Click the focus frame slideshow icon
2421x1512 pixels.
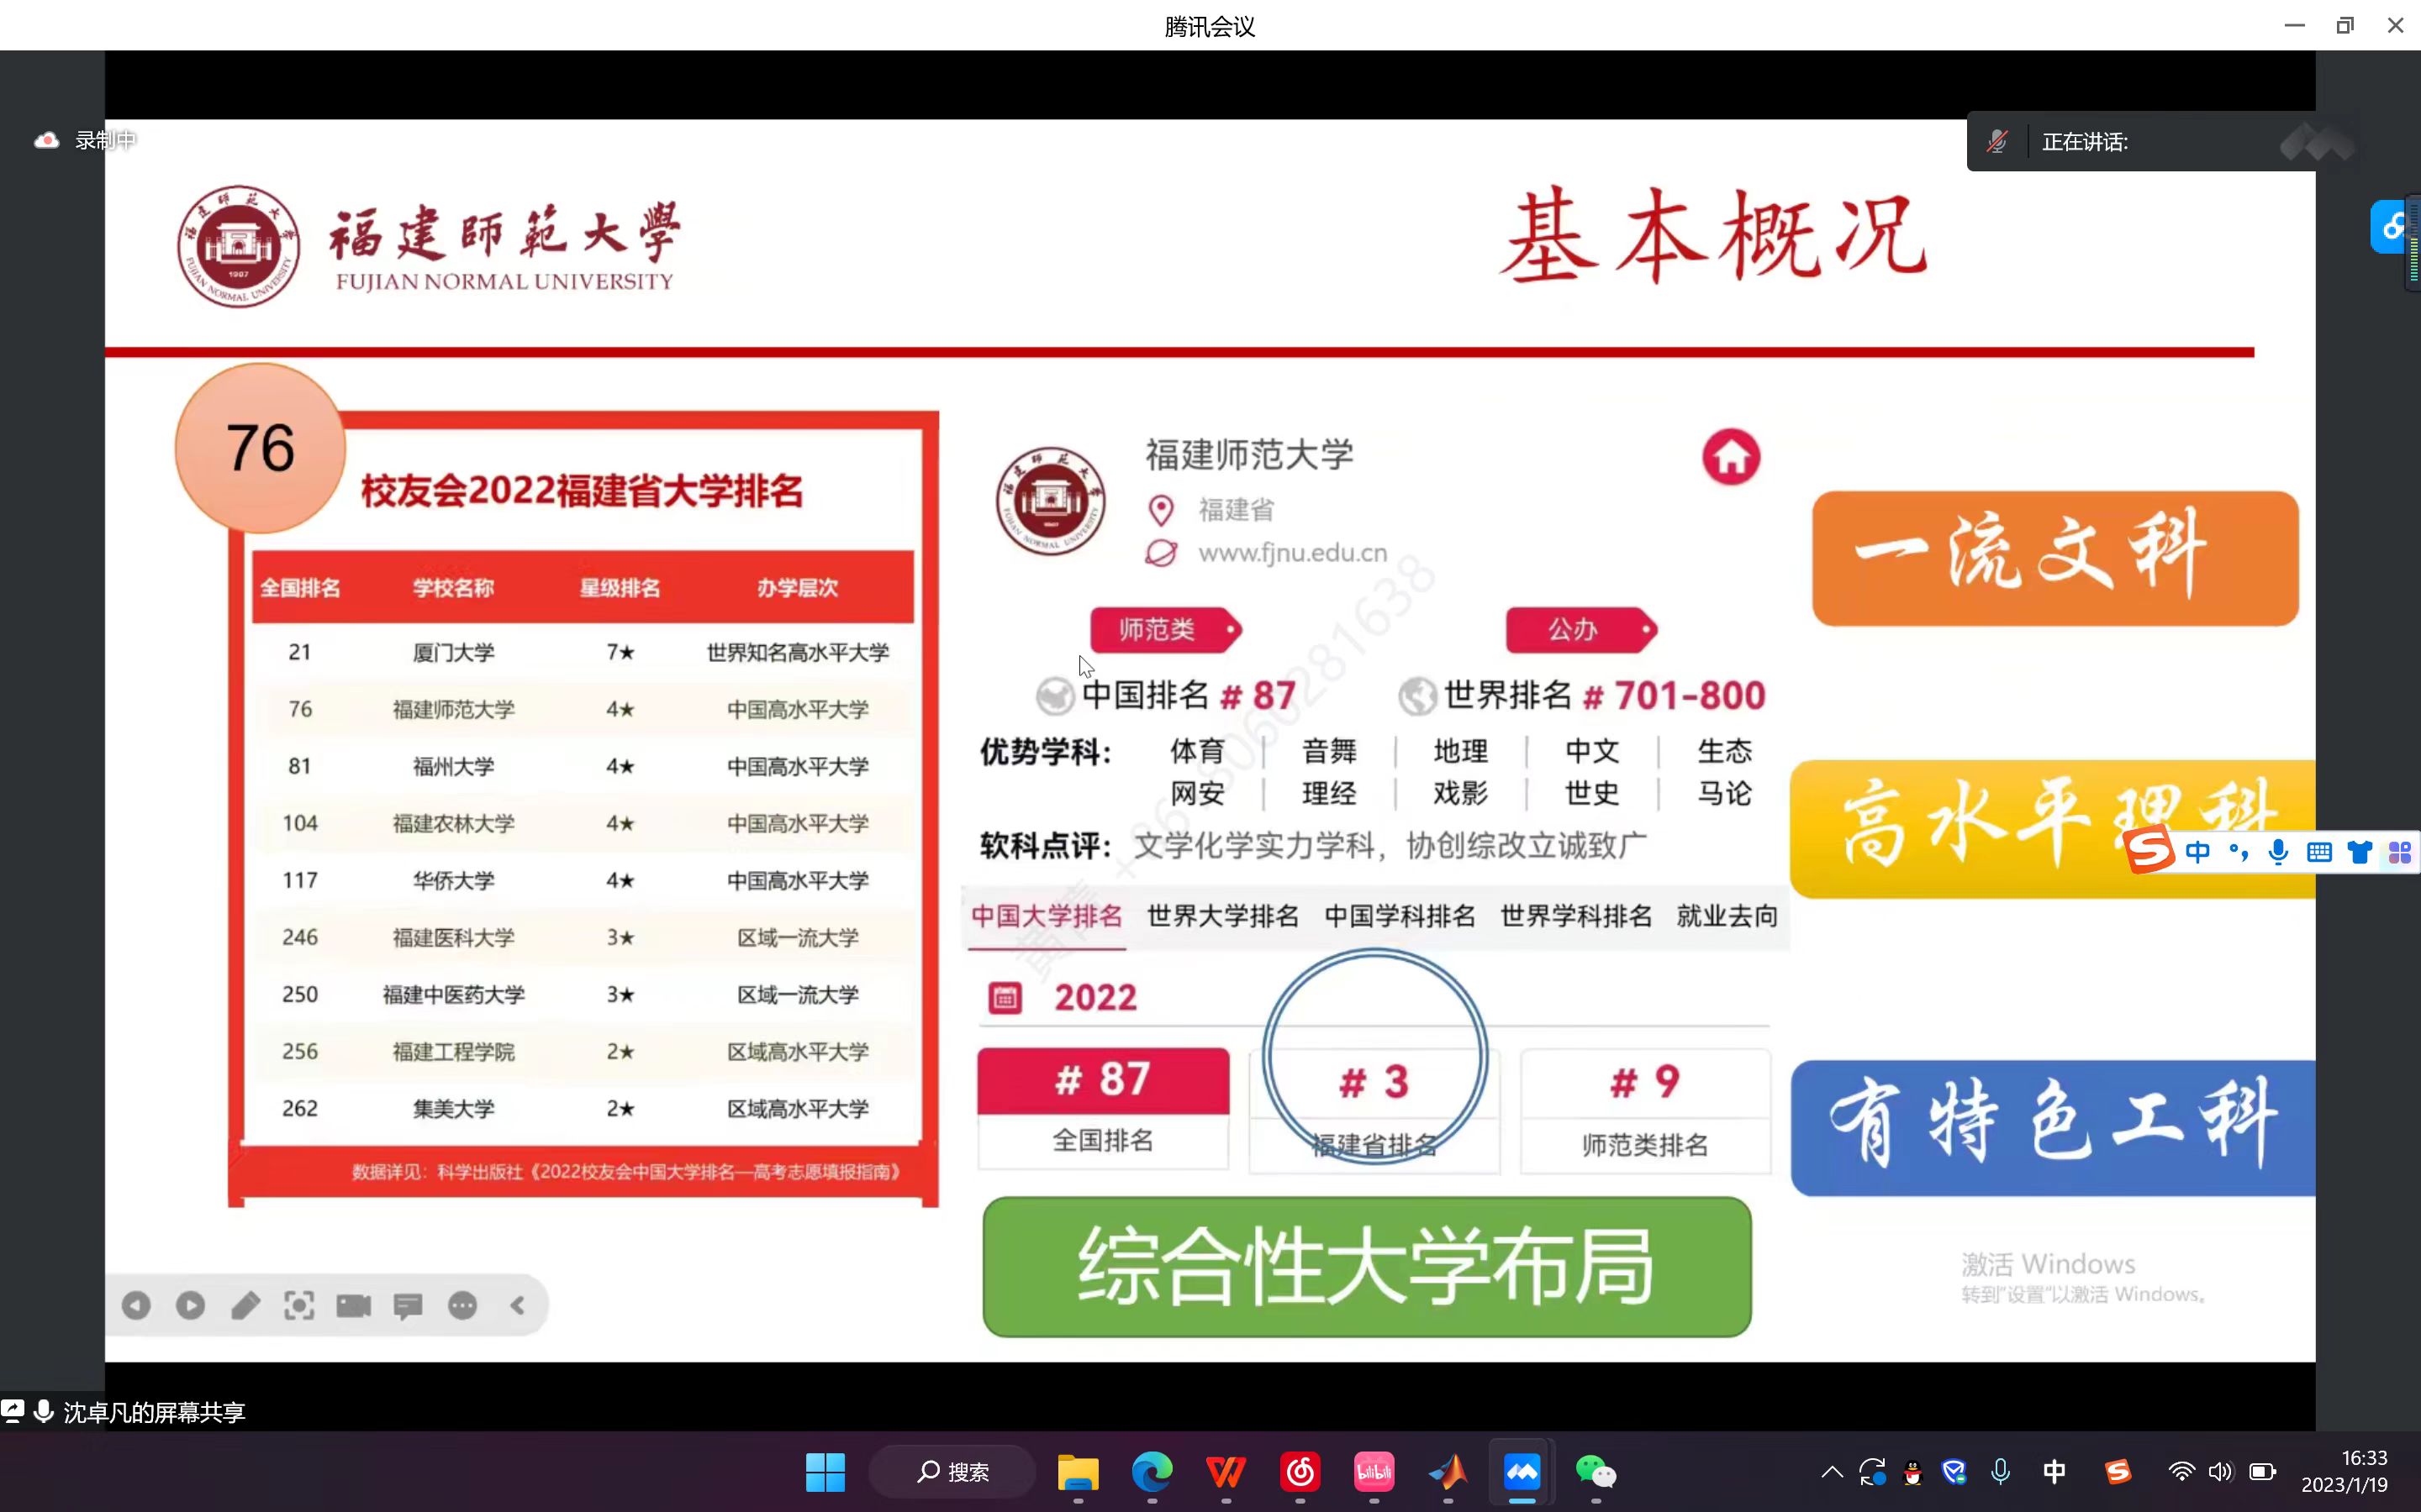click(299, 1305)
